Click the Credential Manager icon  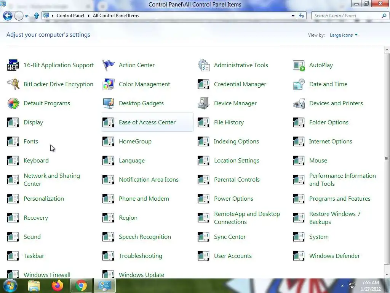[x=203, y=84]
